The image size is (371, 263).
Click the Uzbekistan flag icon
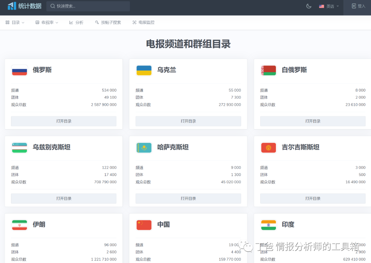pyautogui.click(x=19, y=148)
